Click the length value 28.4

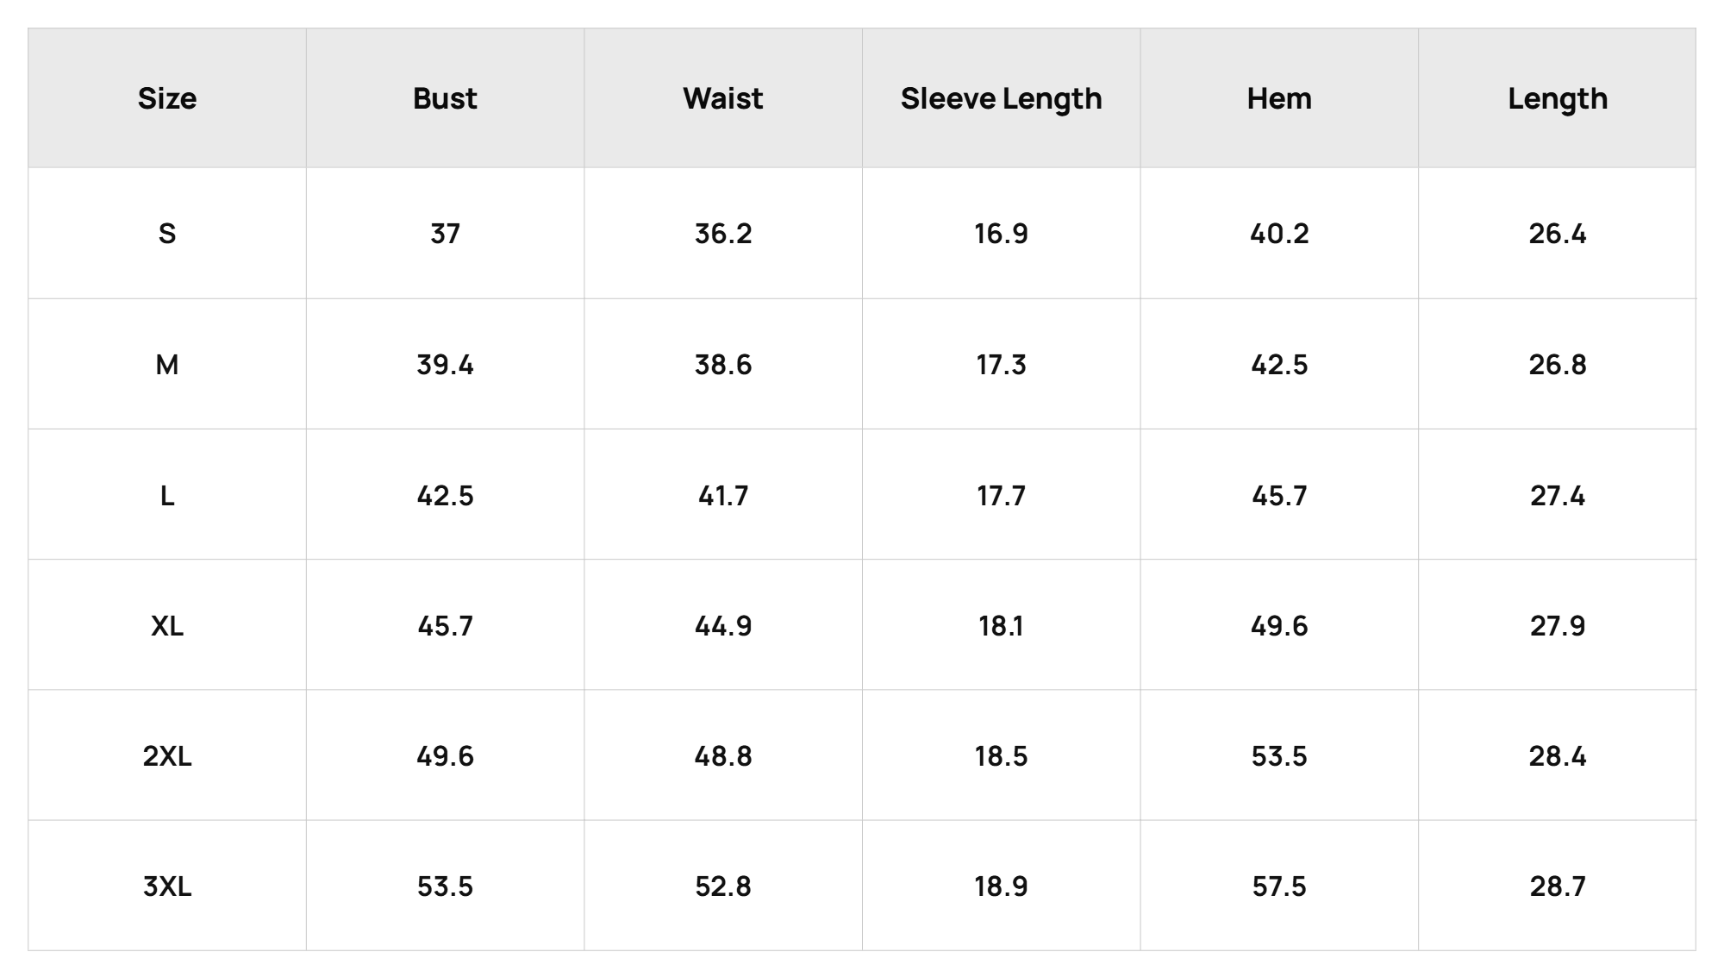point(1558,756)
